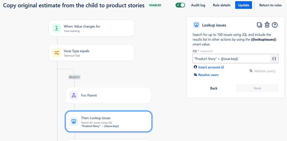The width and height of the screenshot is (287, 141).
Task: Click Resolve users link
Action: coord(208,75)
